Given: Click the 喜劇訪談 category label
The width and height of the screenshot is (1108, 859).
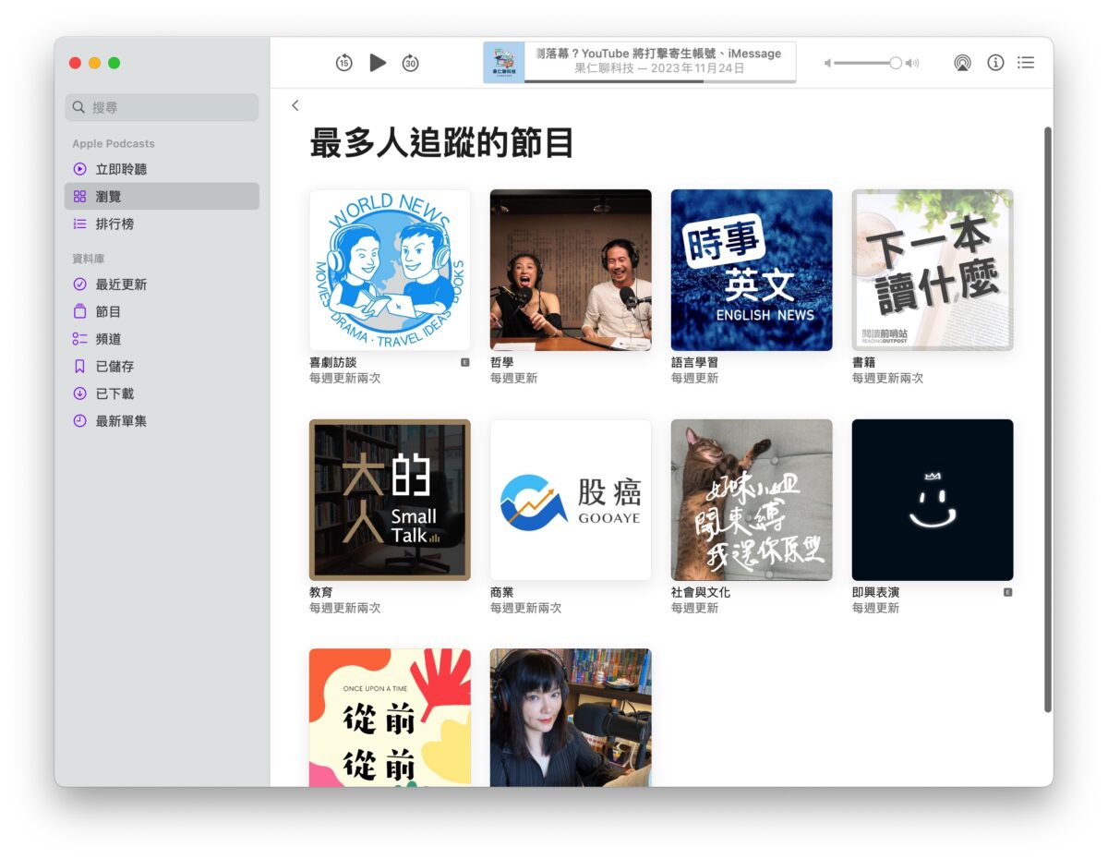Looking at the screenshot, I should coord(332,363).
